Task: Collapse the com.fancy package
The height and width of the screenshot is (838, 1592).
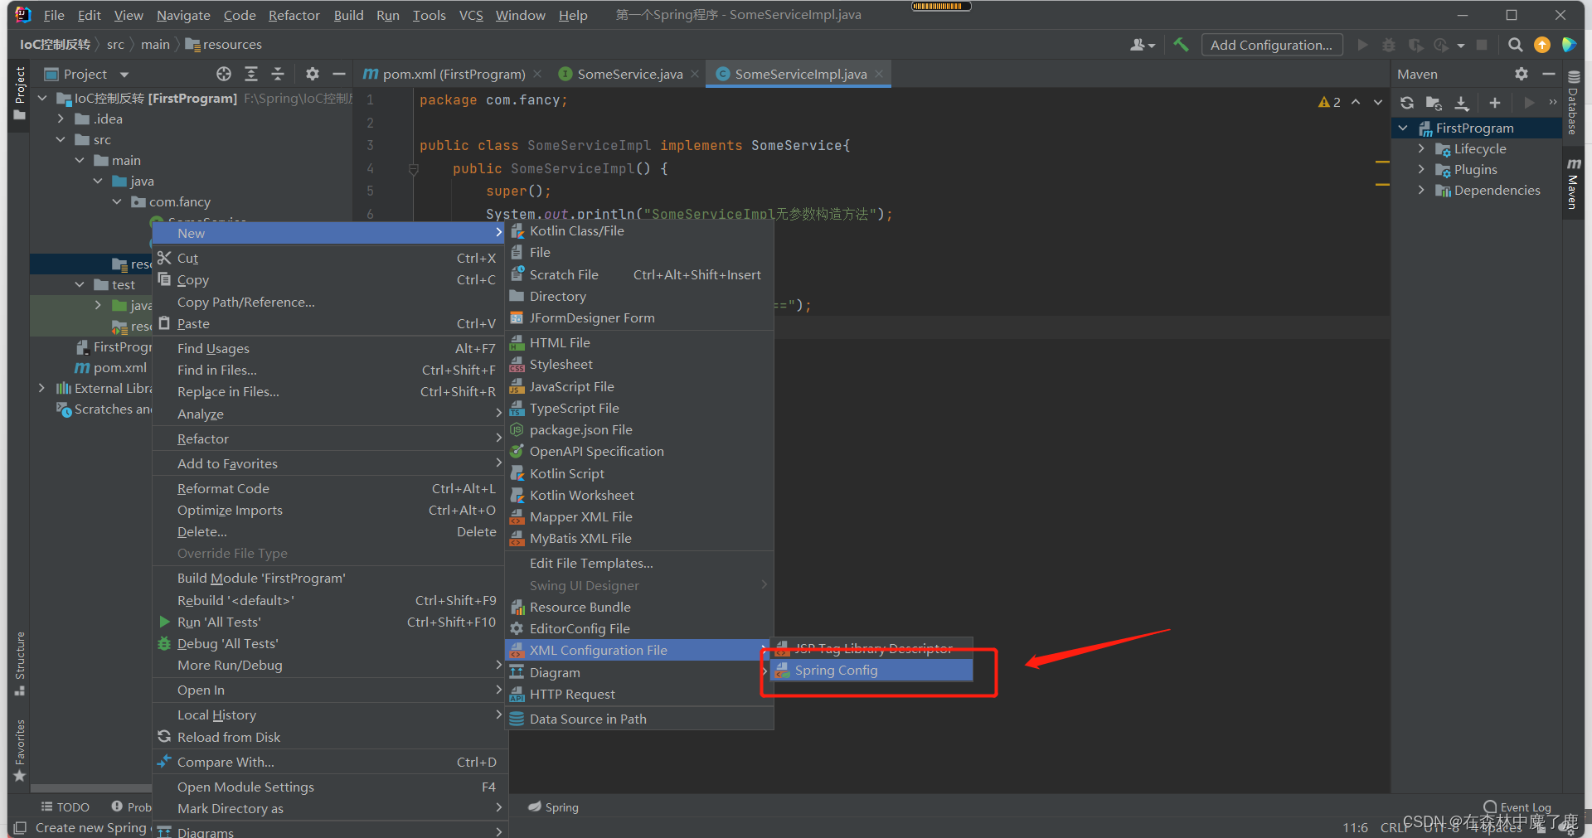Action: (117, 201)
